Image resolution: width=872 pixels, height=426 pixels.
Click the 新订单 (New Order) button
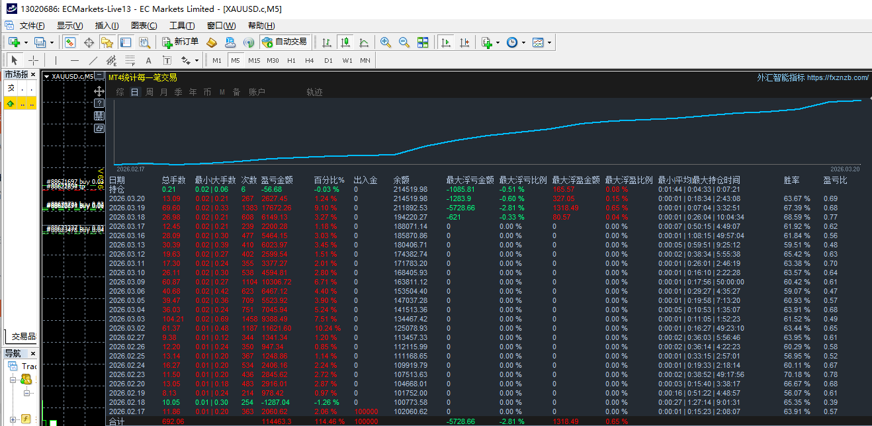[181, 42]
